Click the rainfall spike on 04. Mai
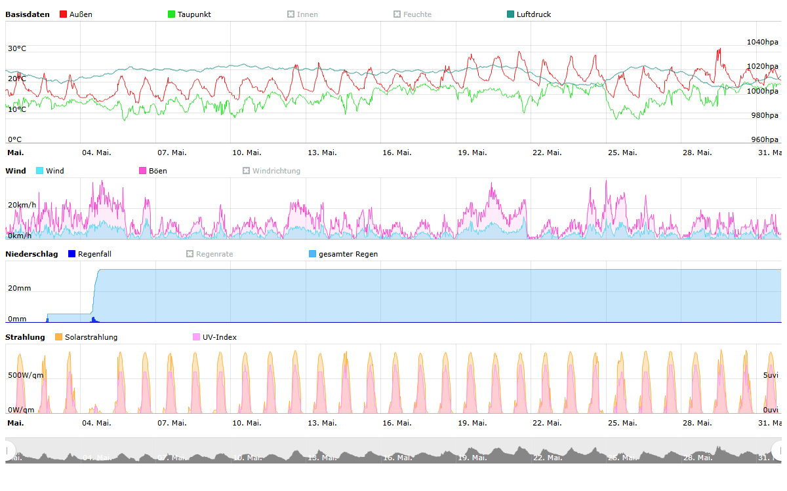This screenshot has height=491, width=787. 94,319
